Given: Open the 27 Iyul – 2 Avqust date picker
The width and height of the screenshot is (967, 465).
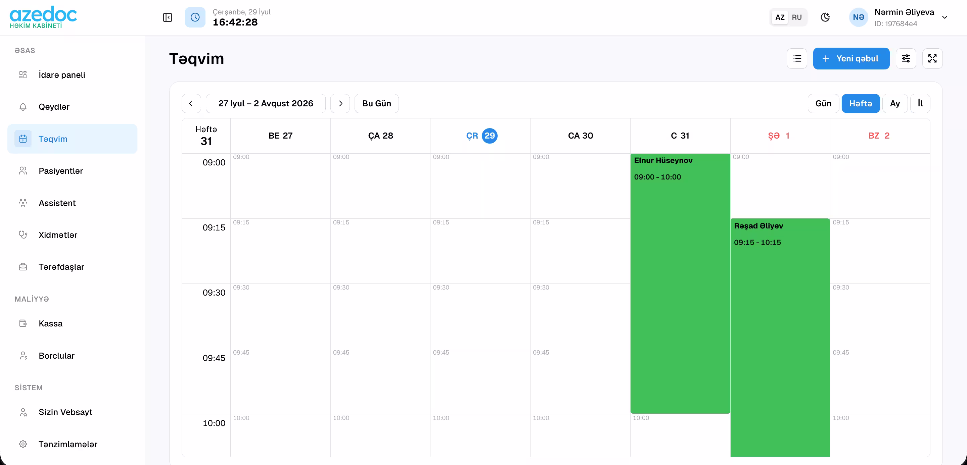Looking at the screenshot, I should coord(265,103).
